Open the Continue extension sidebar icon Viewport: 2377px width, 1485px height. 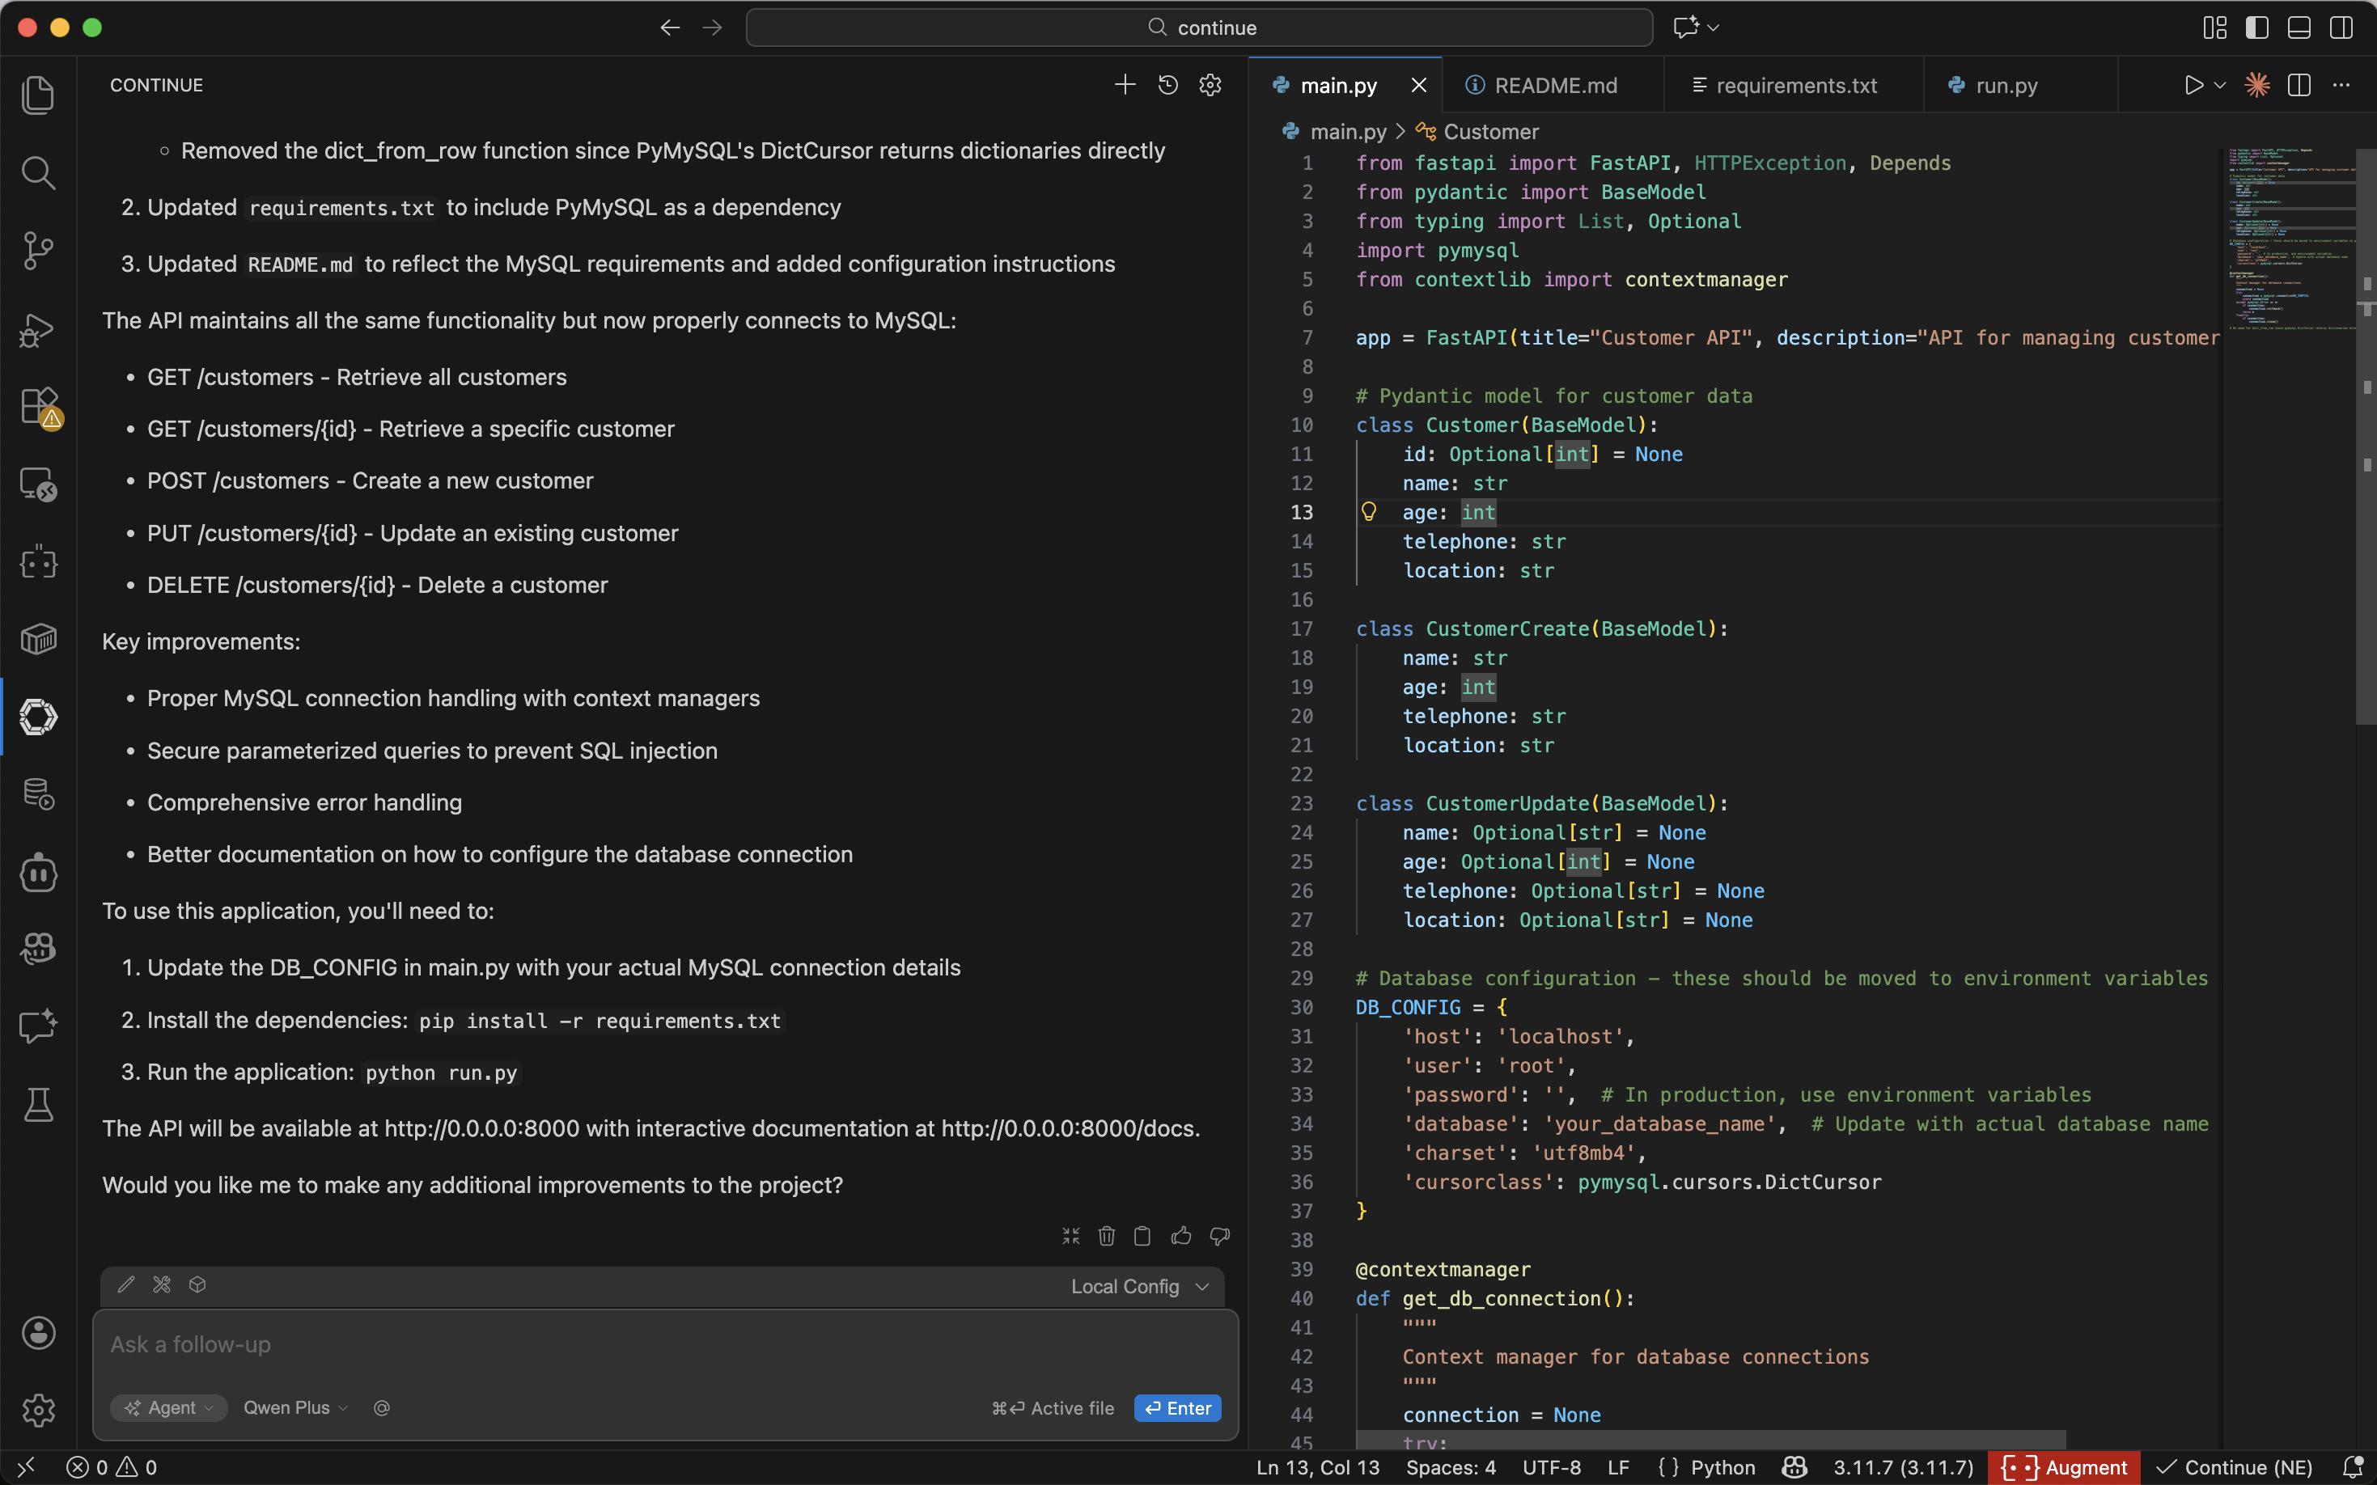point(37,717)
